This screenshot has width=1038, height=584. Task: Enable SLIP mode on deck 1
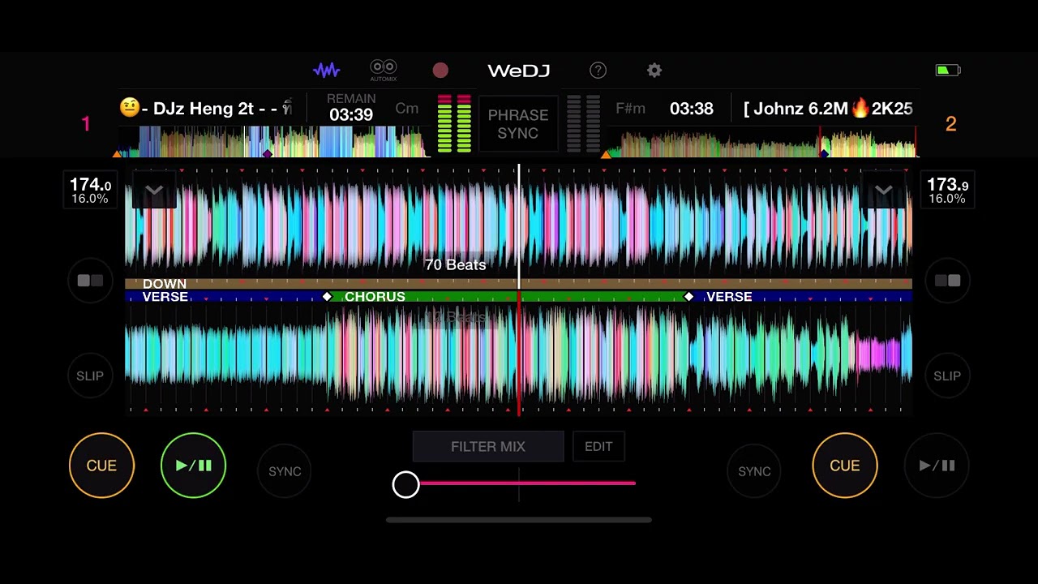click(90, 376)
